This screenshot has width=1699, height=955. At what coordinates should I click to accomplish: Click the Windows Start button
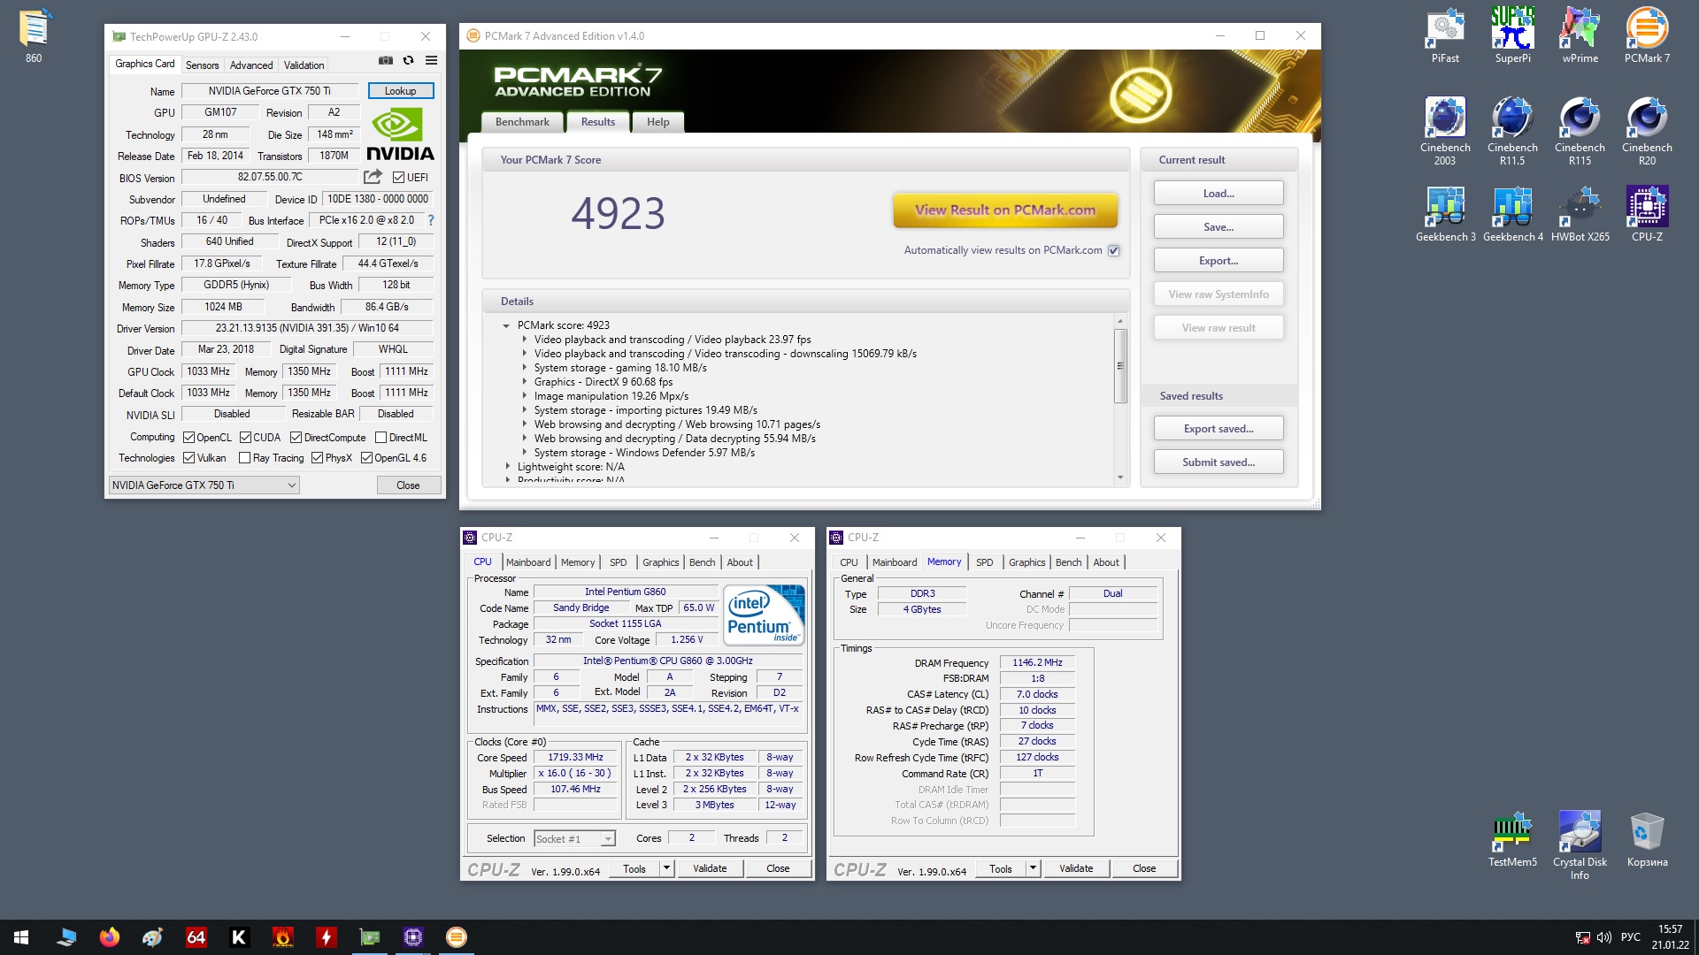pyautogui.click(x=21, y=937)
